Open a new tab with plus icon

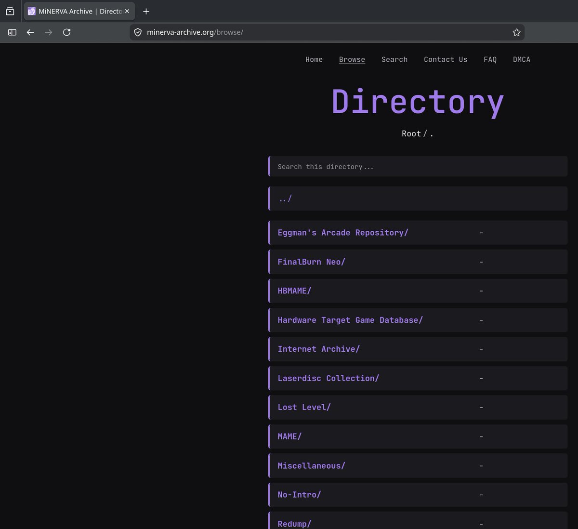point(146,11)
